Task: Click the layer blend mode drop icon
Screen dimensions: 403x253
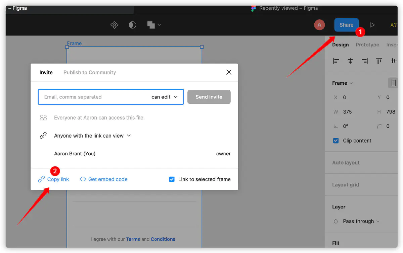Action: pos(335,221)
